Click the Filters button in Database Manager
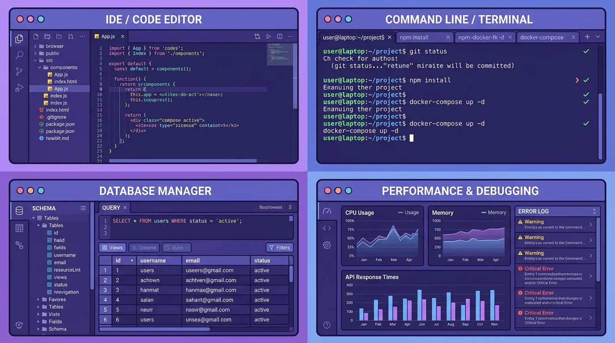This screenshot has width=615, height=343. coord(280,247)
